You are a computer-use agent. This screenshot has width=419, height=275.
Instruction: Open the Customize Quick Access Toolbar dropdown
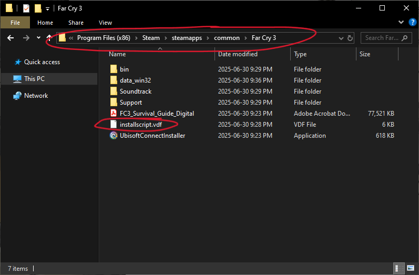point(47,9)
